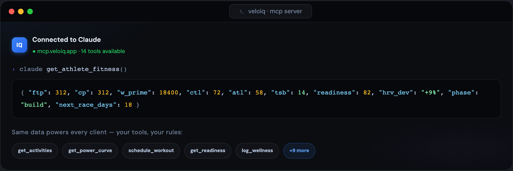Click the 18400 value in JSON
513x171 pixels.
click(169, 93)
